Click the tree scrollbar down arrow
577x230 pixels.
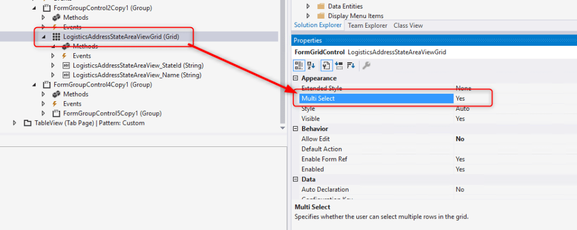[x=283, y=128]
